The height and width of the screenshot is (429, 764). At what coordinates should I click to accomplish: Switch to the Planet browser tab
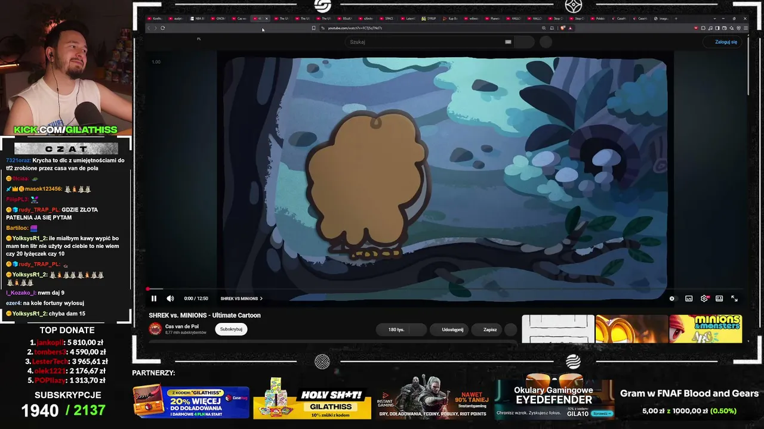point(493,18)
